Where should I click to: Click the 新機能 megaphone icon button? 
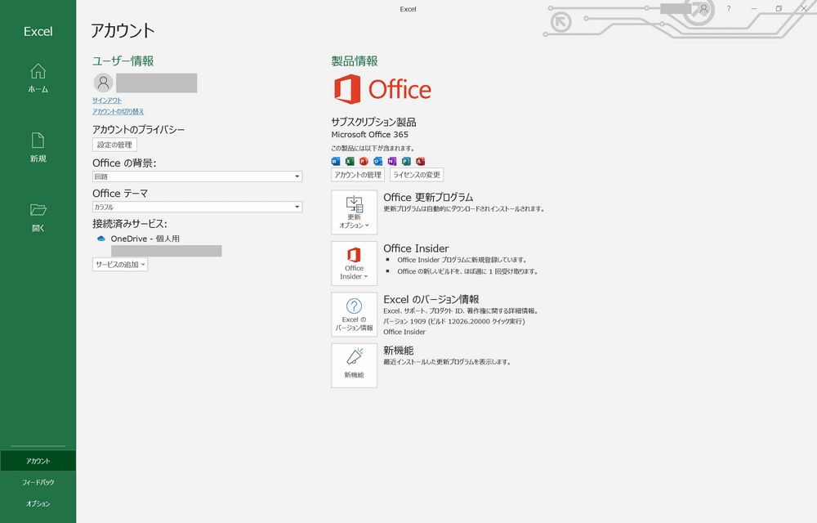click(355, 365)
